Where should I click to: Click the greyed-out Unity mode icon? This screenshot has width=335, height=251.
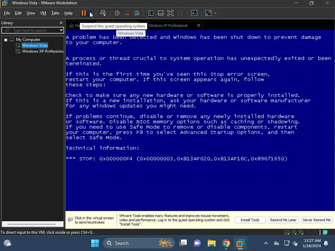point(180,13)
